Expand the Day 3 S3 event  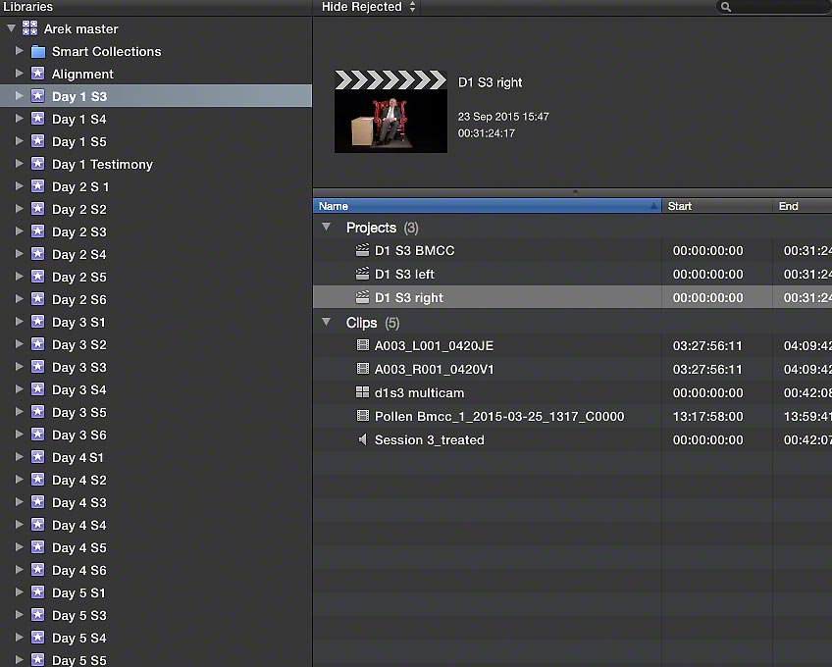click(19, 366)
